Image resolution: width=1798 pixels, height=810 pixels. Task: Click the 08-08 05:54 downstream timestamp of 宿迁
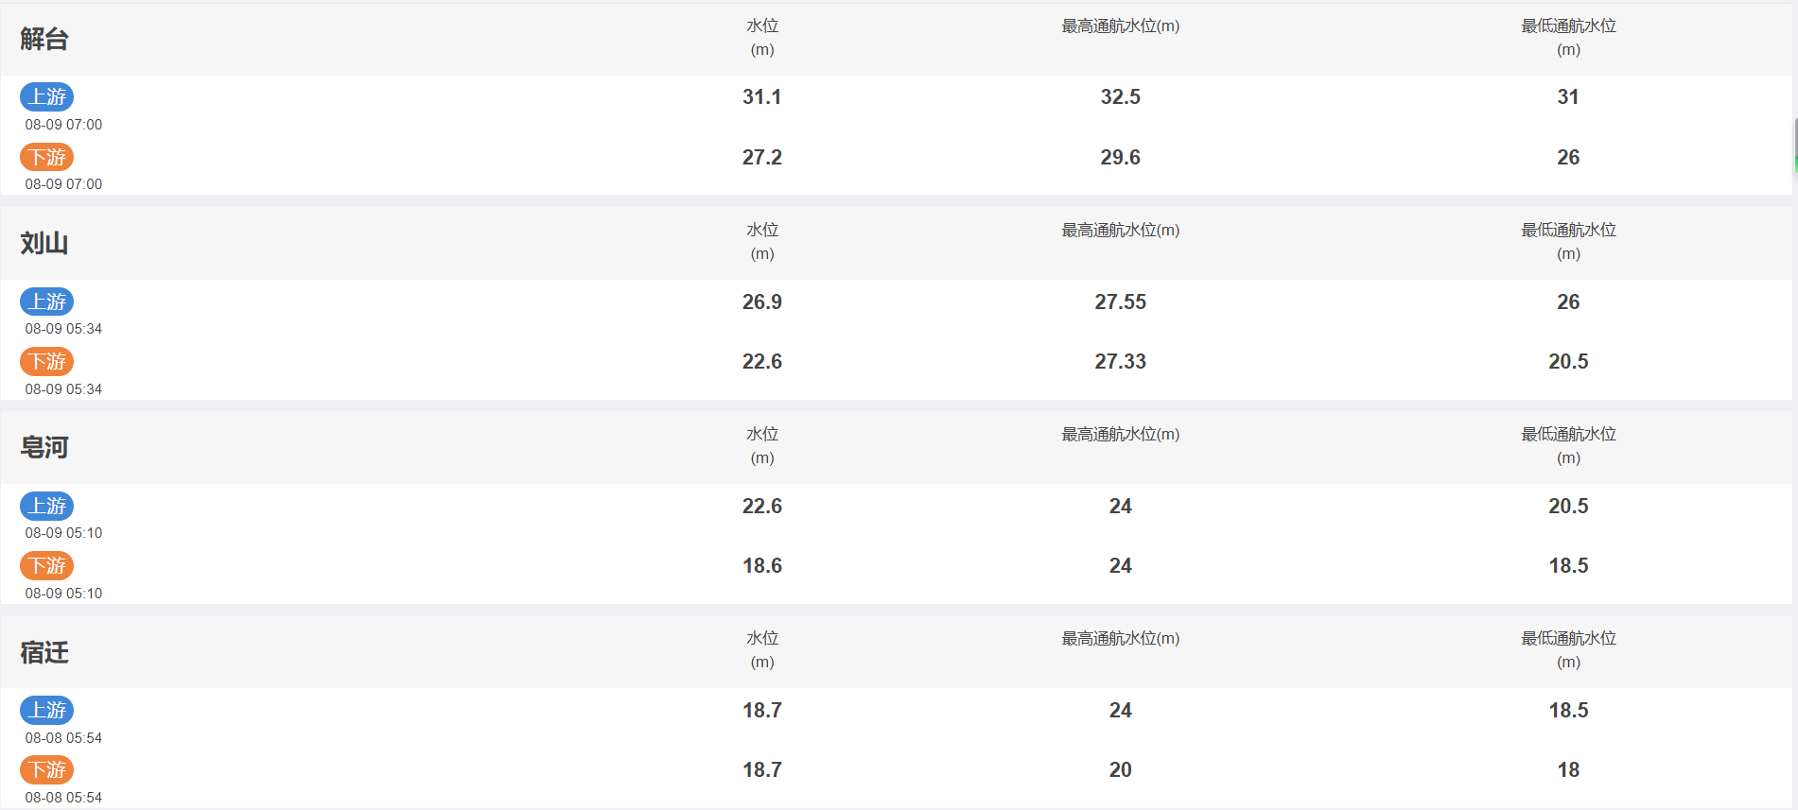click(x=63, y=798)
